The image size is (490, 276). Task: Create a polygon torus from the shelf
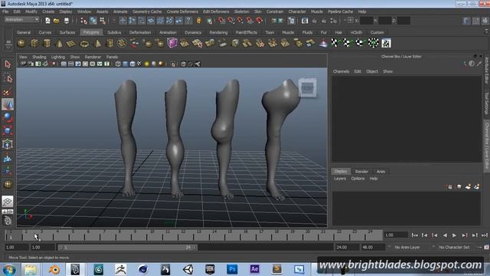(84, 44)
